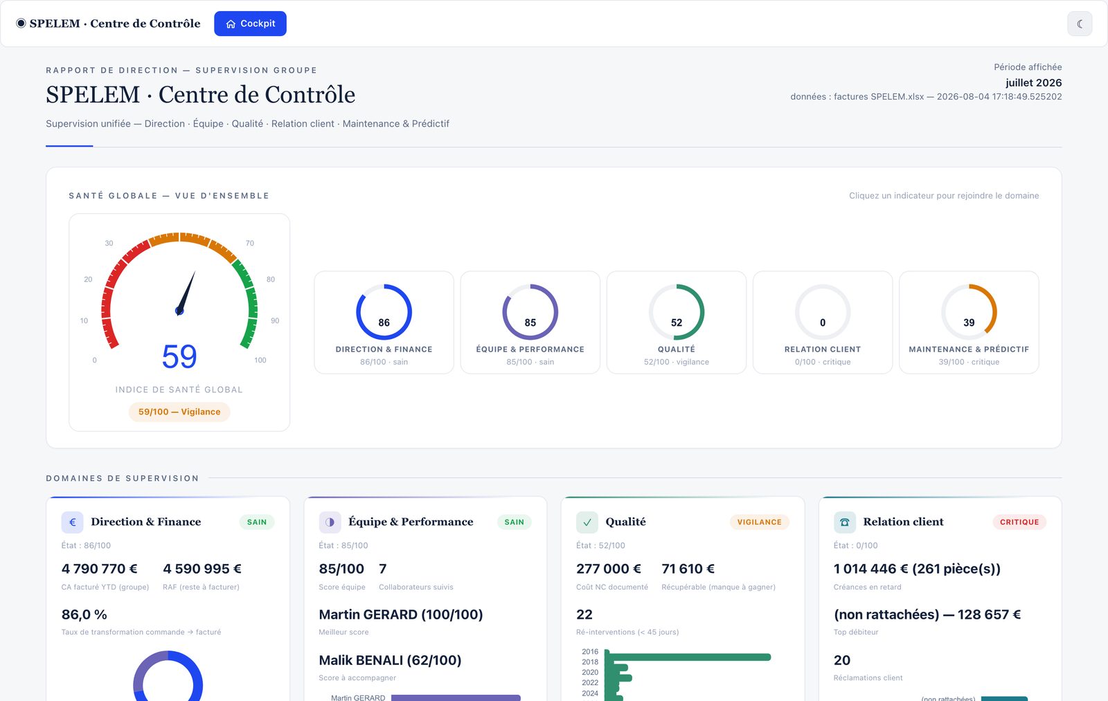Click the donut chart in Direction & Finance card

click(x=168, y=676)
